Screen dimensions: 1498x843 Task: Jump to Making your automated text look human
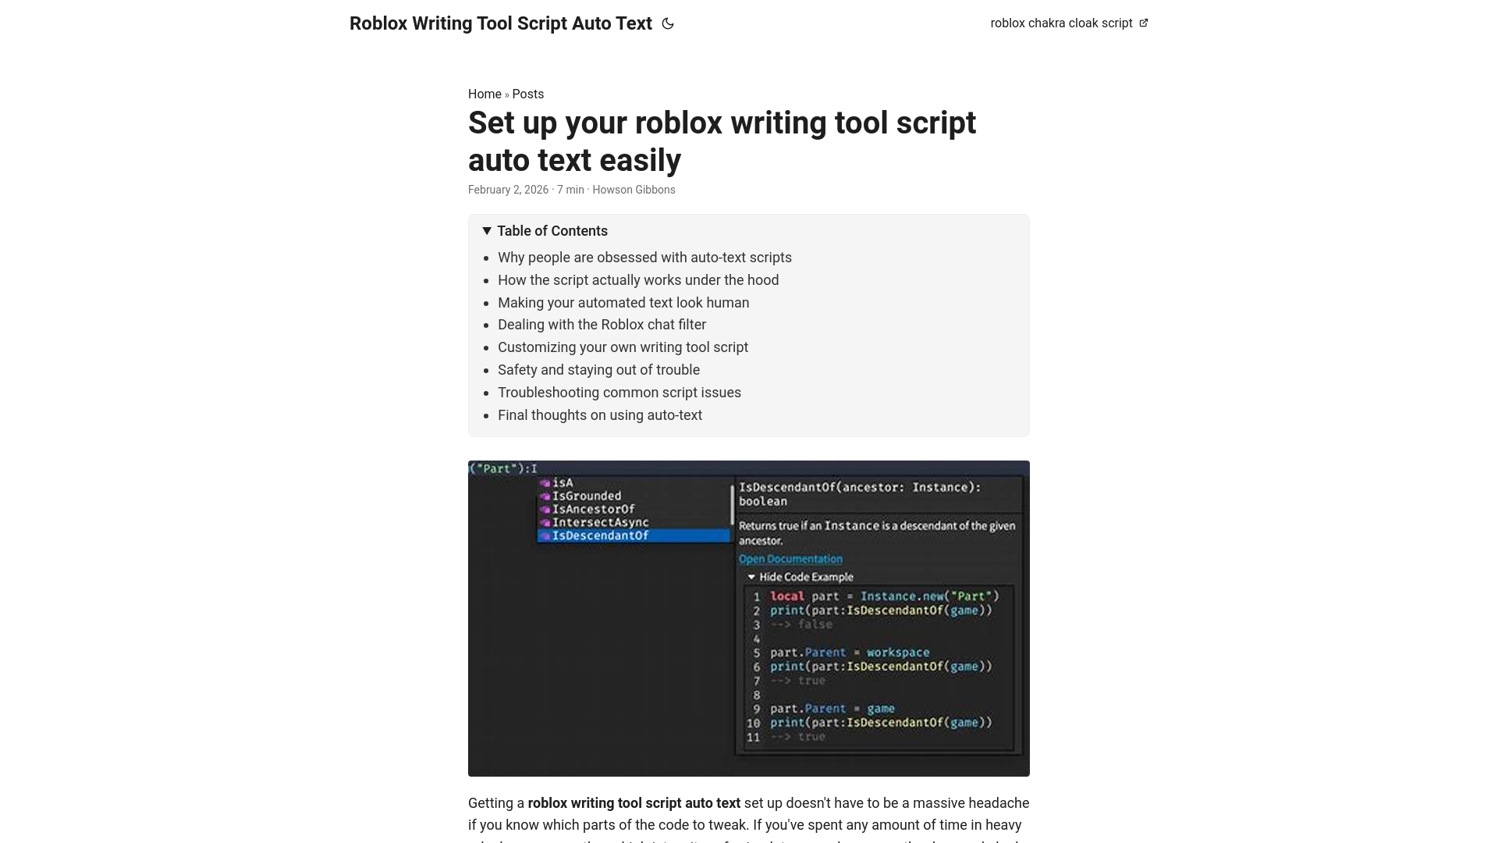click(623, 303)
